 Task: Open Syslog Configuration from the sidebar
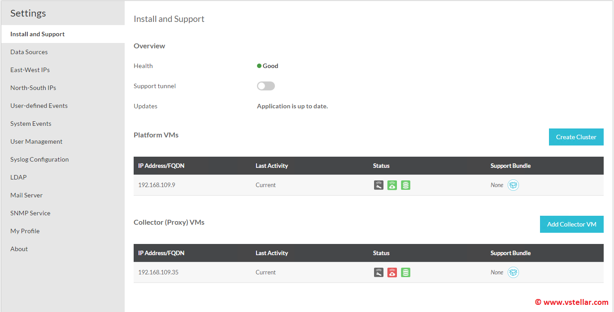[39, 159]
